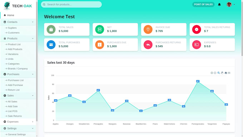243x137 pixels.
Task: Zoom out on the sales chart
Action: tap(215, 73)
